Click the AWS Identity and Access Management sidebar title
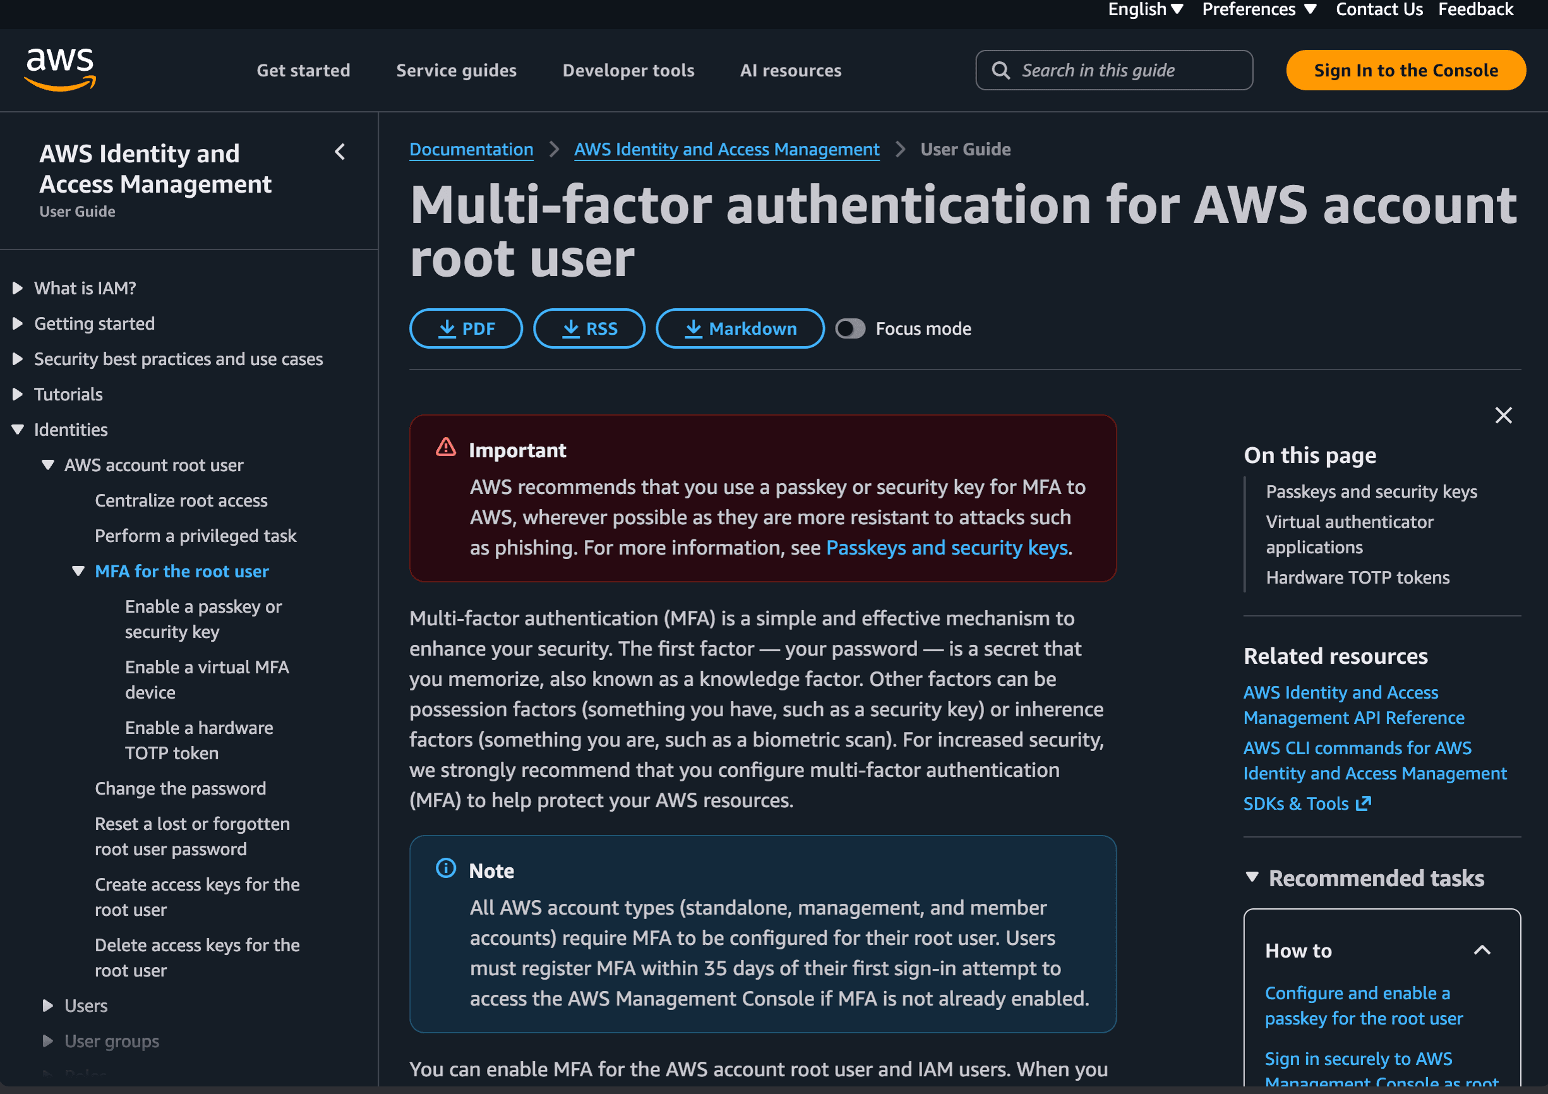This screenshot has width=1548, height=1094. coord(155,169)
